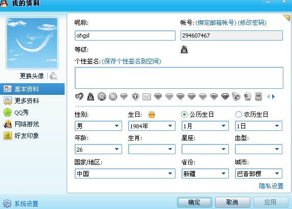Click the blue sky avatar picture

click(32, 43)
